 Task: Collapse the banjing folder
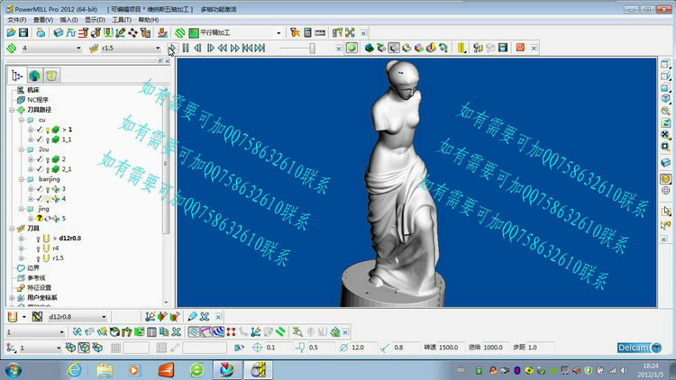[21, 179]
